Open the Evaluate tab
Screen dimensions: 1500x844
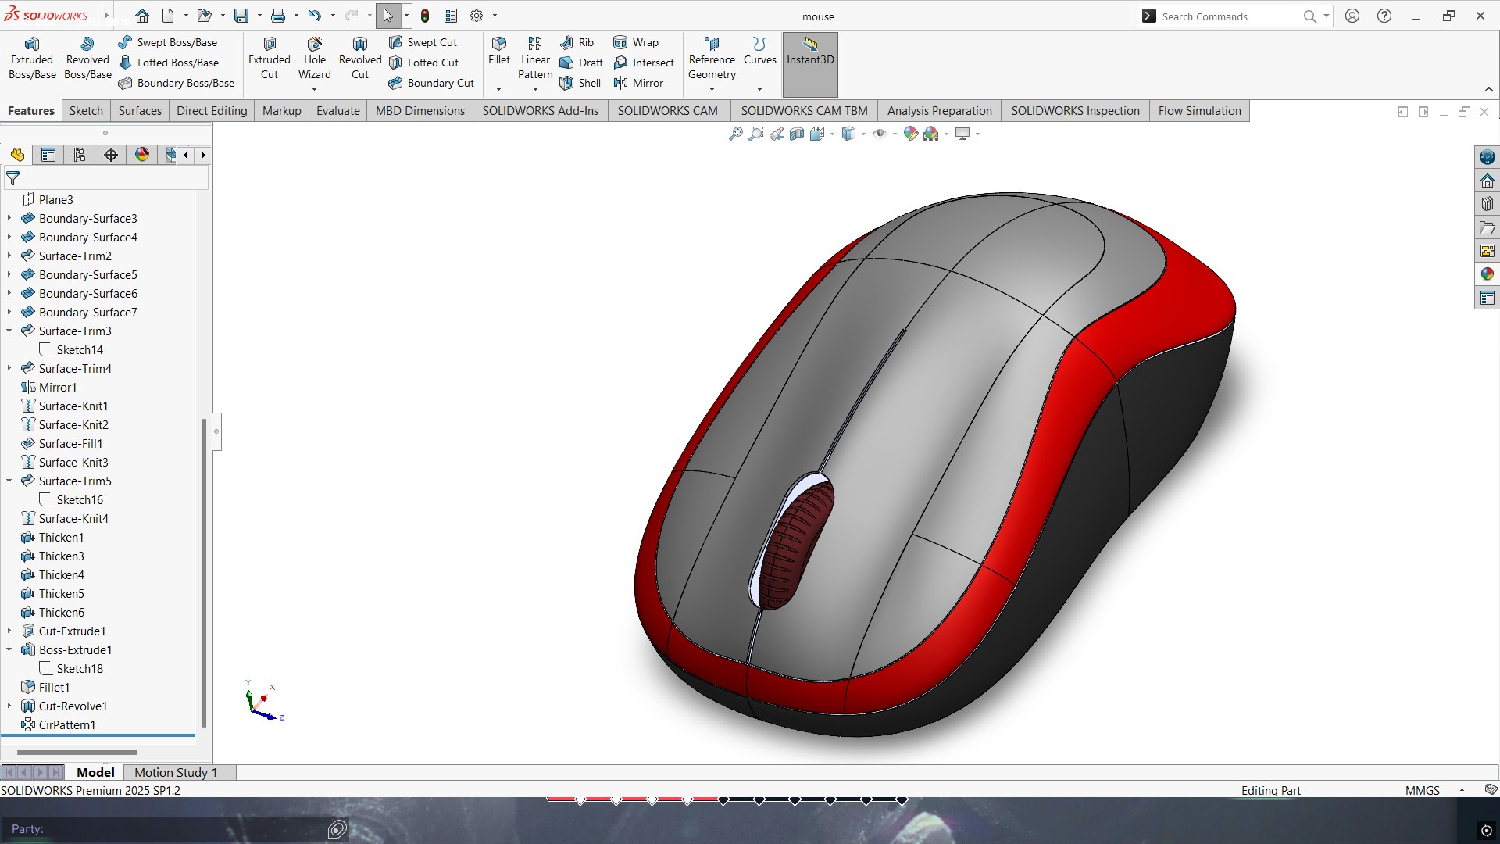tap(338, 111)
